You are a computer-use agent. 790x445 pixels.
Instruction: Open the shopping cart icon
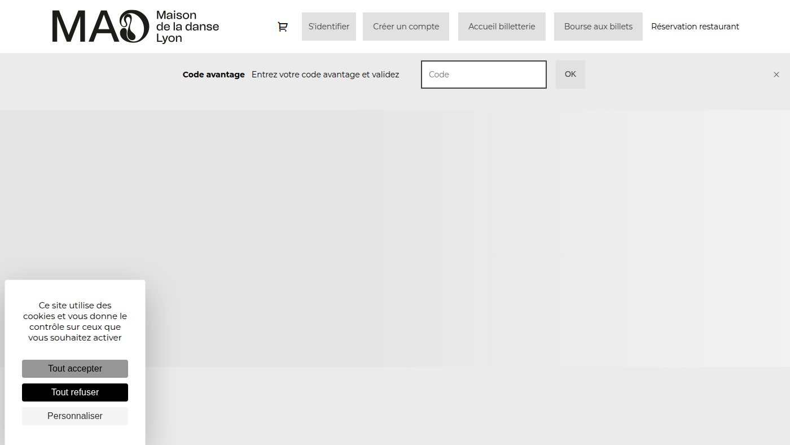(x=283, y=27)
